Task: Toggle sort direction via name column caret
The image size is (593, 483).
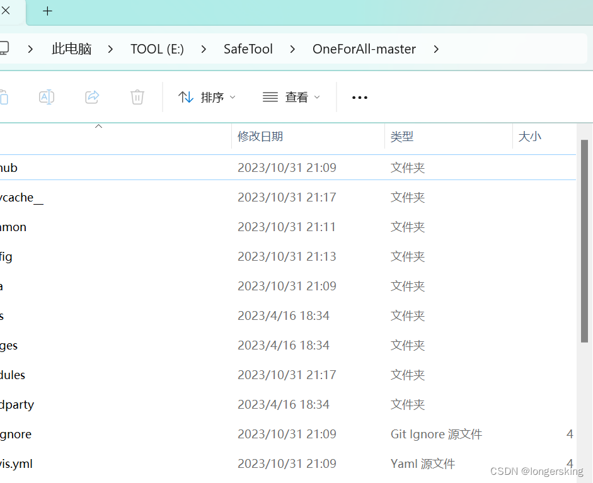Action: tap(98, 127)
